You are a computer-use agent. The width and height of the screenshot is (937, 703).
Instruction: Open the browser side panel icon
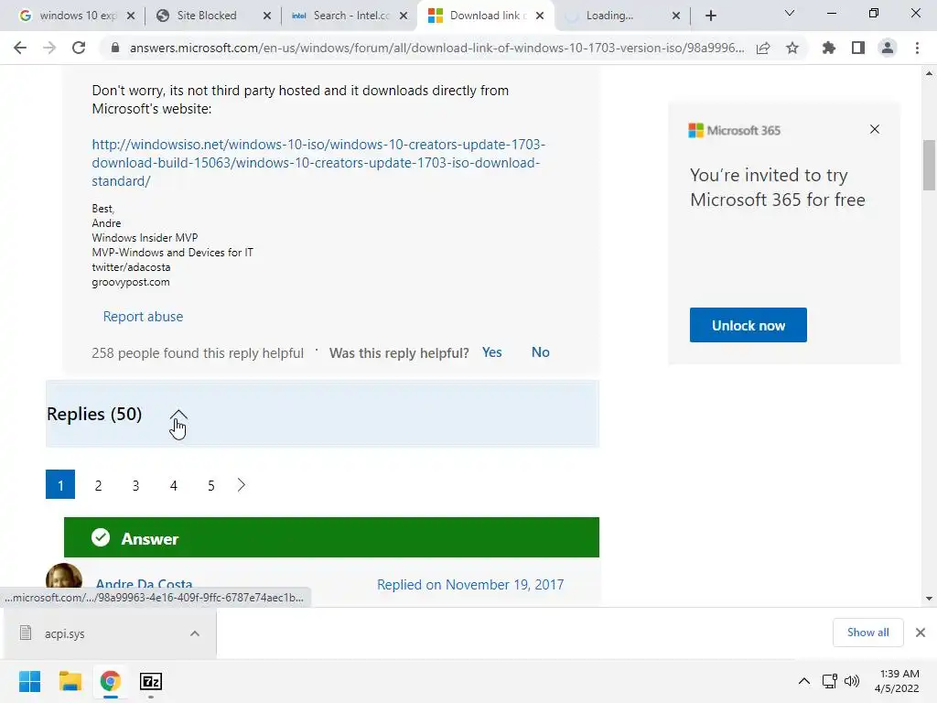coord(858,48)
